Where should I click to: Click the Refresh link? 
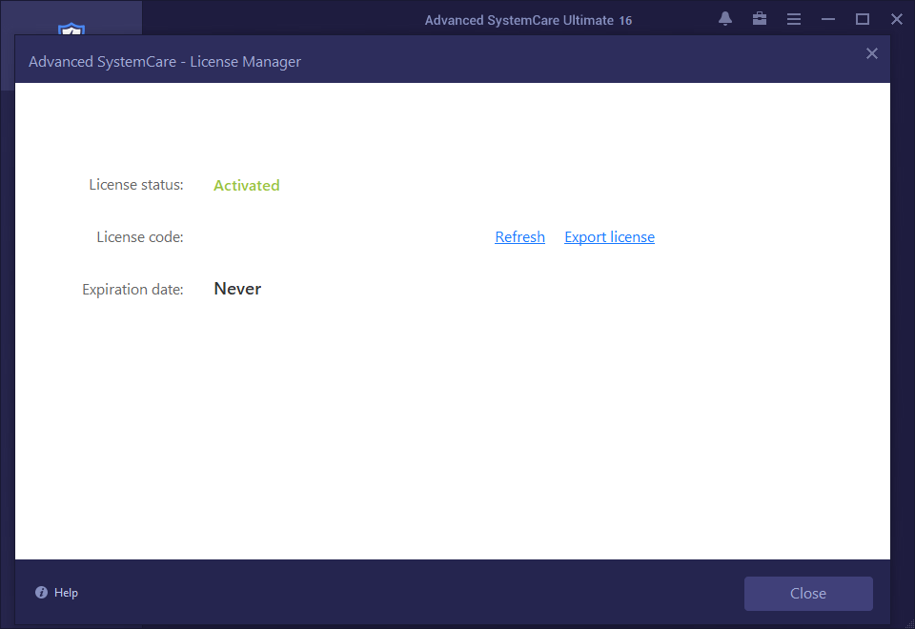(520, 237)
